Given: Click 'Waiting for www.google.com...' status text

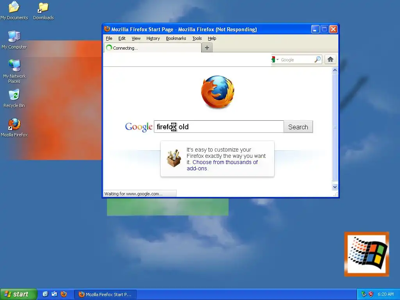Looking at the screenshot, I should pyautogui.click(x=134, y=194).
